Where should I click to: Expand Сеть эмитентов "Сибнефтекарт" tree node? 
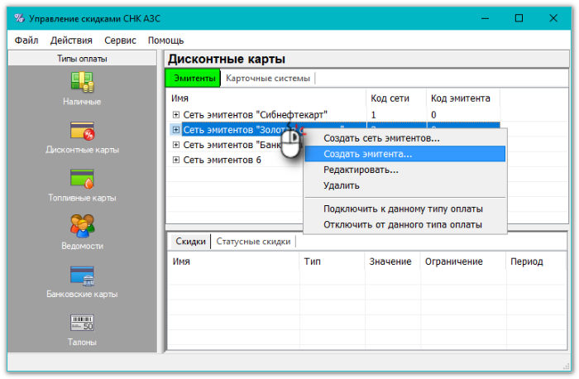coord(176,114)
